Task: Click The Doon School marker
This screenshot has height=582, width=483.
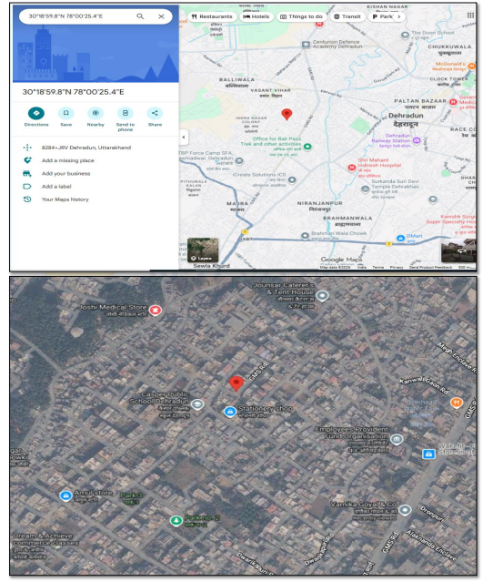Action: (x=405, y=35)
